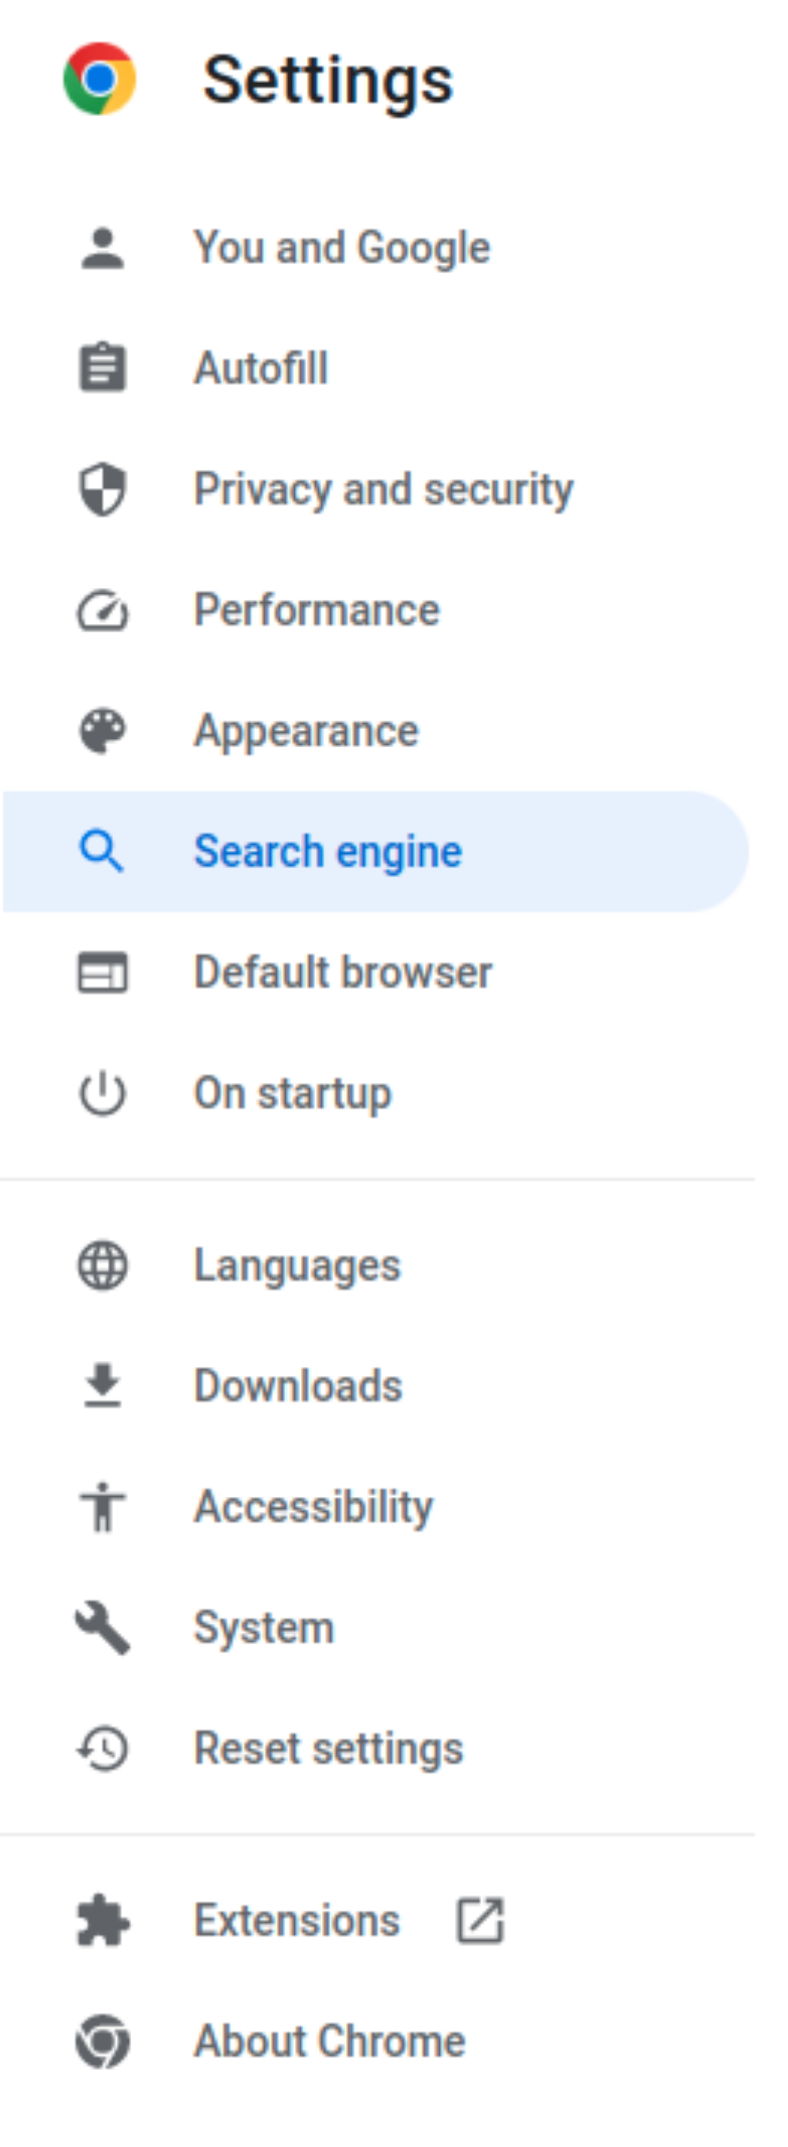This screenshot has height=2147, width=788.
Task: Click the Chrome logo beside Settings
Action: pyautogui.click(x=100, y=78)
